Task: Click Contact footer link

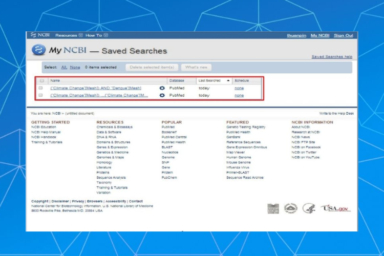Action: 136,201
